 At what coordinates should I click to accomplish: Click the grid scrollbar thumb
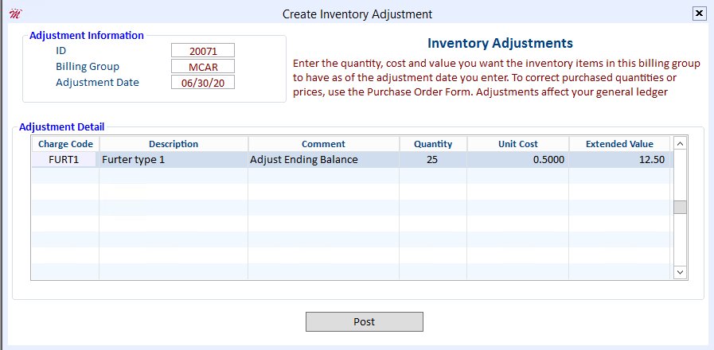681,207
